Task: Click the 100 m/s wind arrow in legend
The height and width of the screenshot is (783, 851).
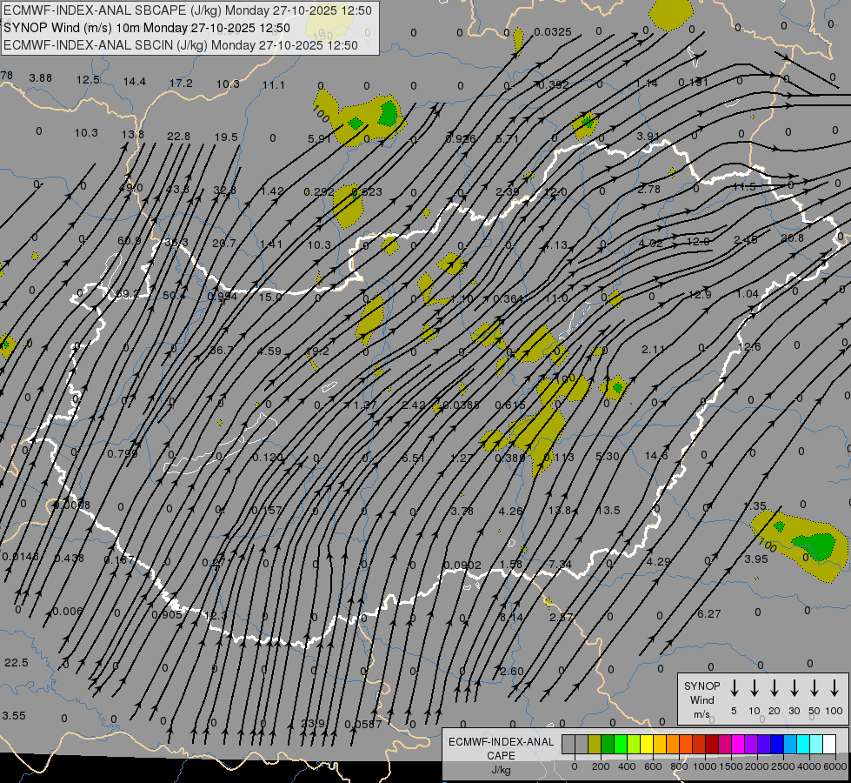Action: [x=834, y=688]
